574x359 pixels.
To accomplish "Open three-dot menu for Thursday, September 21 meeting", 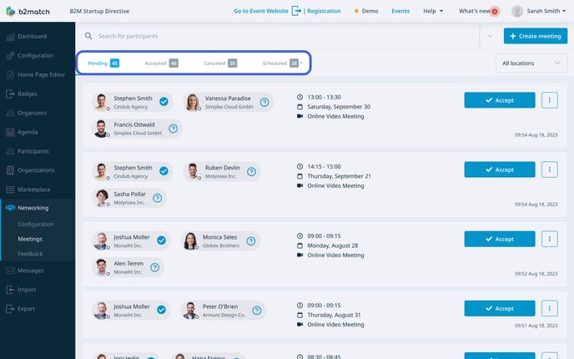I will [550, 169].
